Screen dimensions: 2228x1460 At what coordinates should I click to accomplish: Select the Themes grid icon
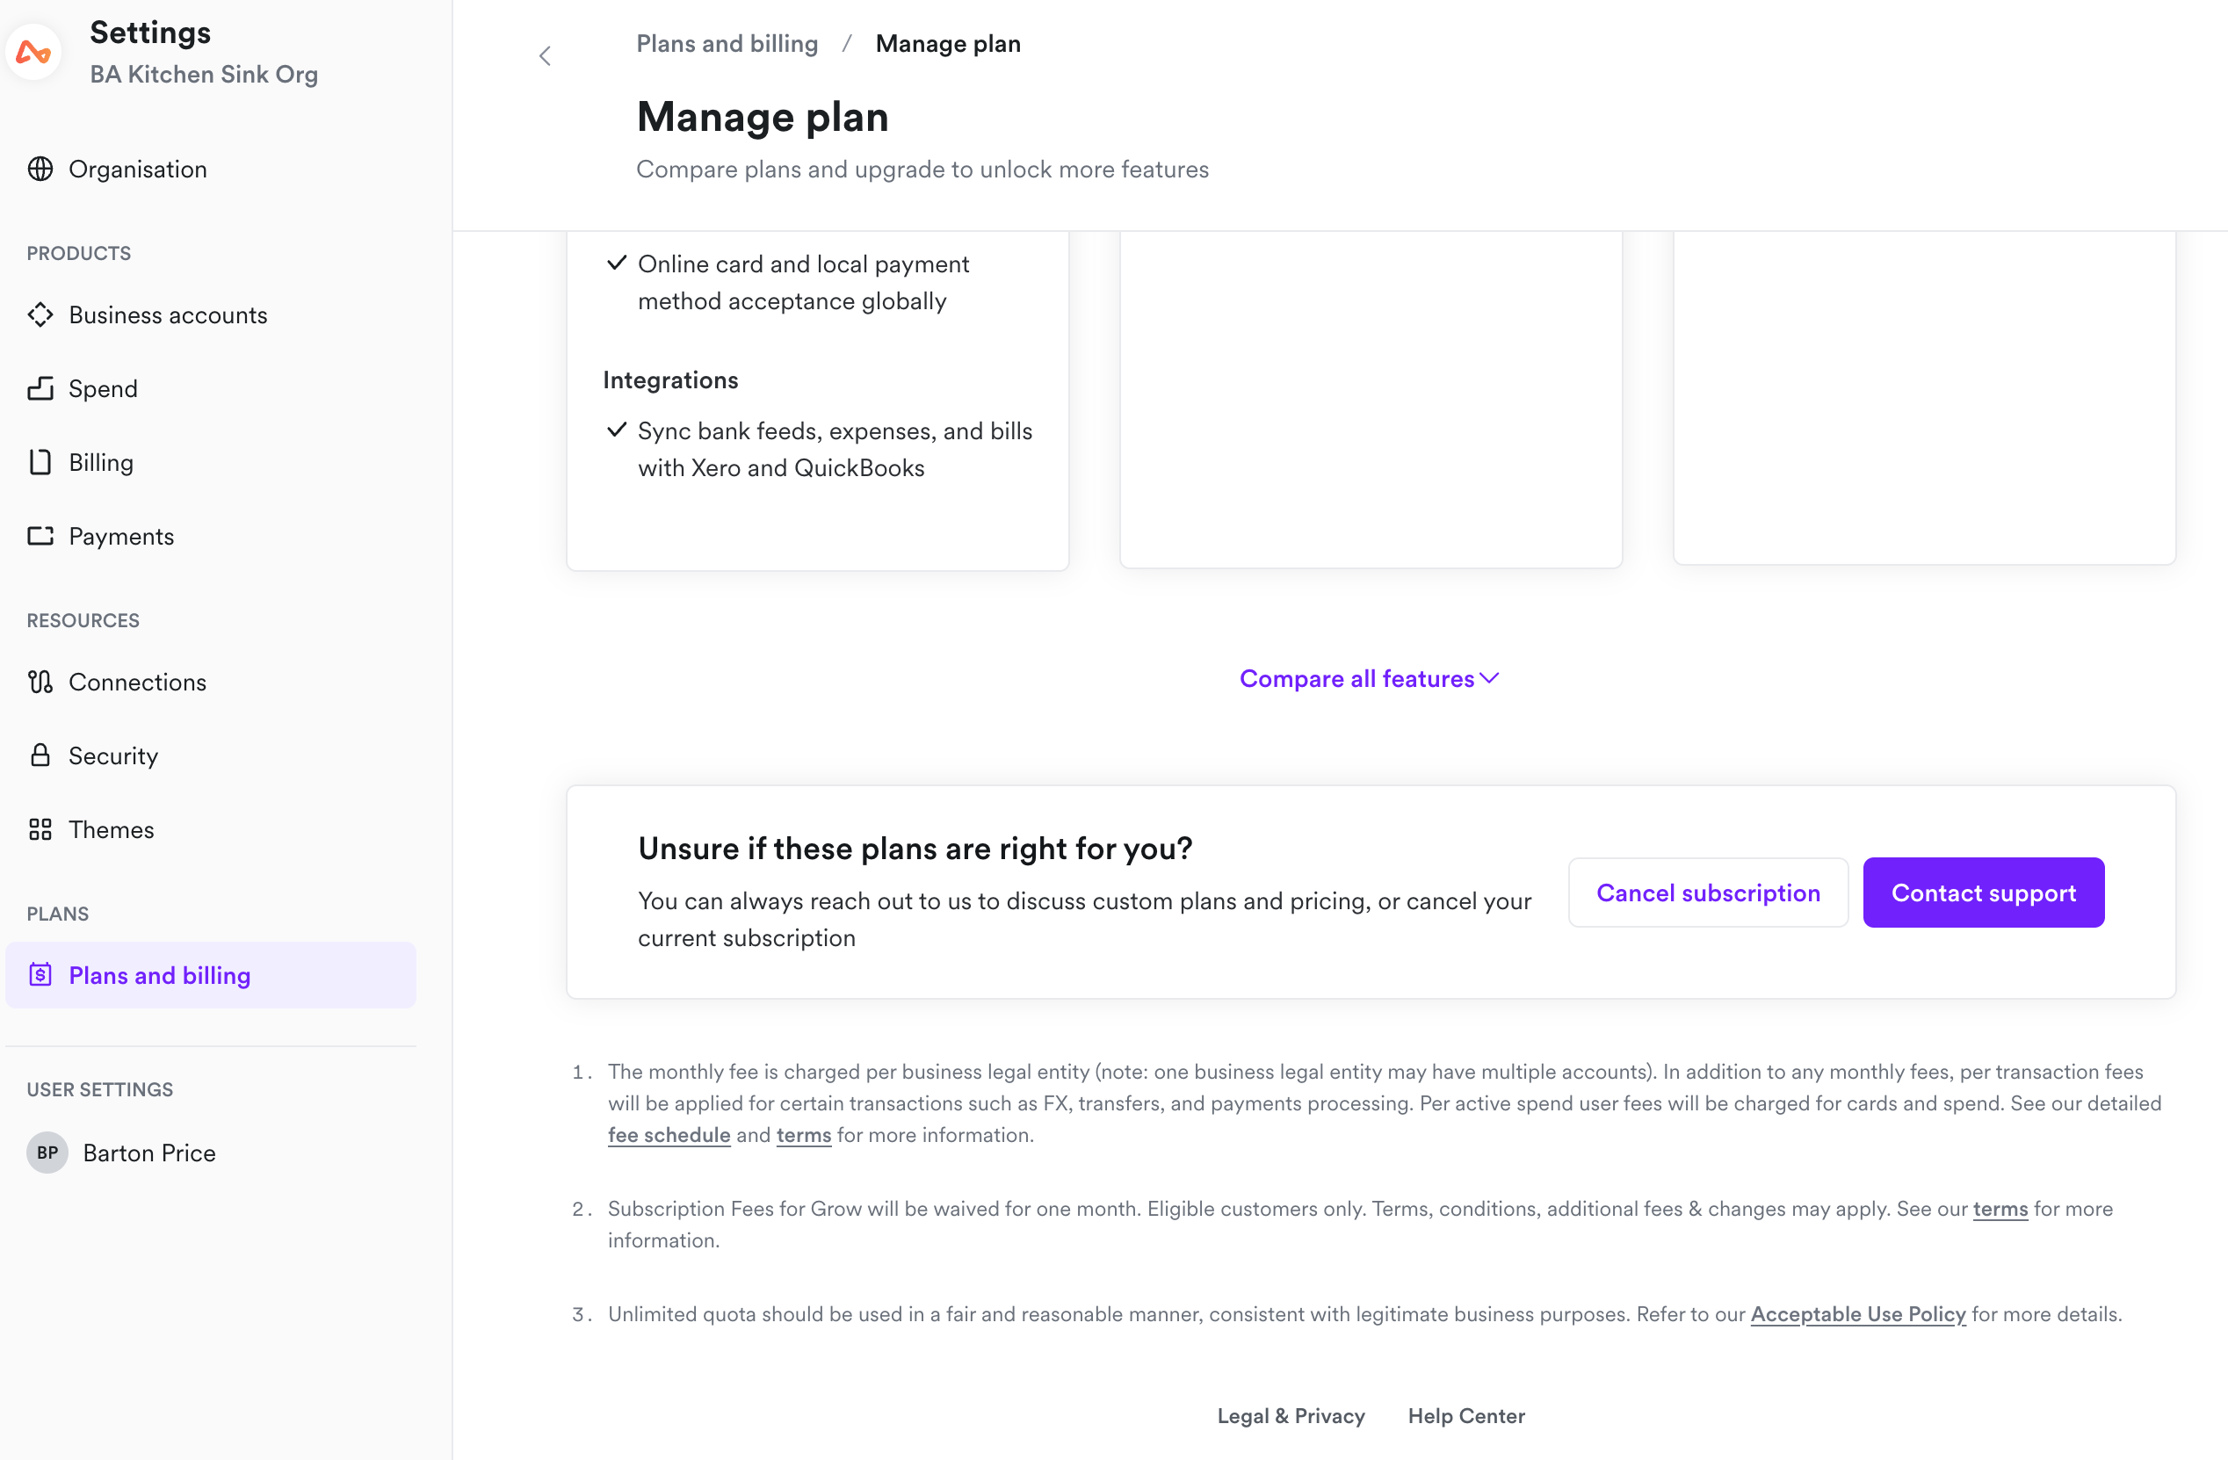coord(40,829)
